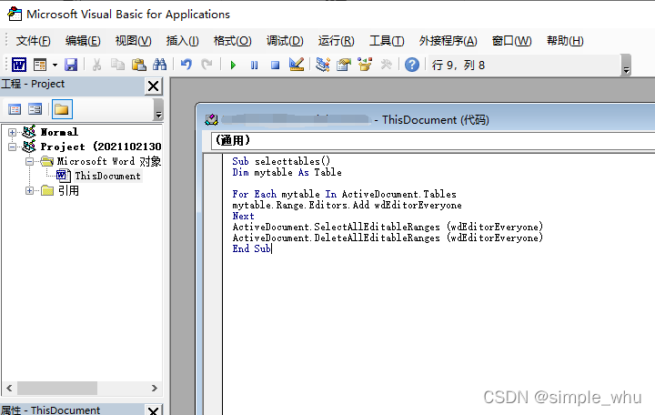
Task: Expand the Normal project node
Action: 12,132
